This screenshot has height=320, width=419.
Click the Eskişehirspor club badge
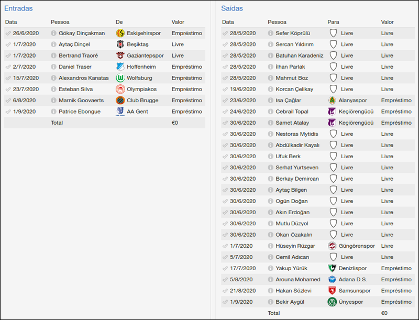point(120,33)
